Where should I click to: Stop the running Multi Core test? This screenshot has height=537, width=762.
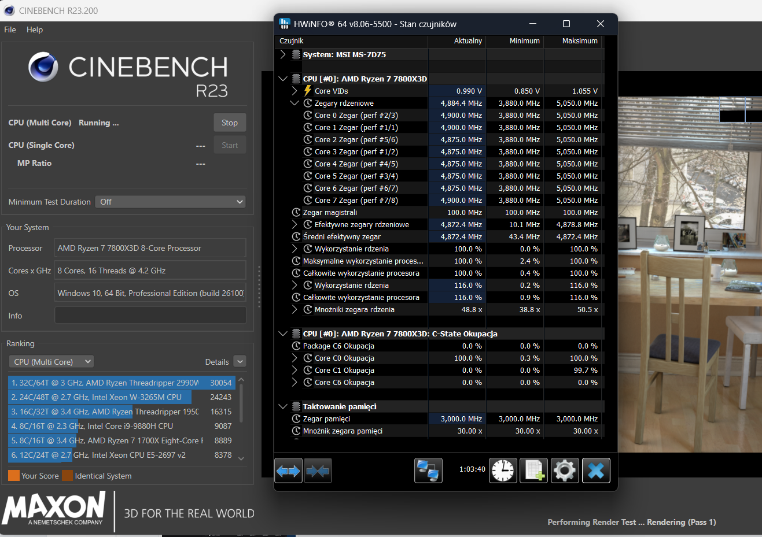(230, 123)
